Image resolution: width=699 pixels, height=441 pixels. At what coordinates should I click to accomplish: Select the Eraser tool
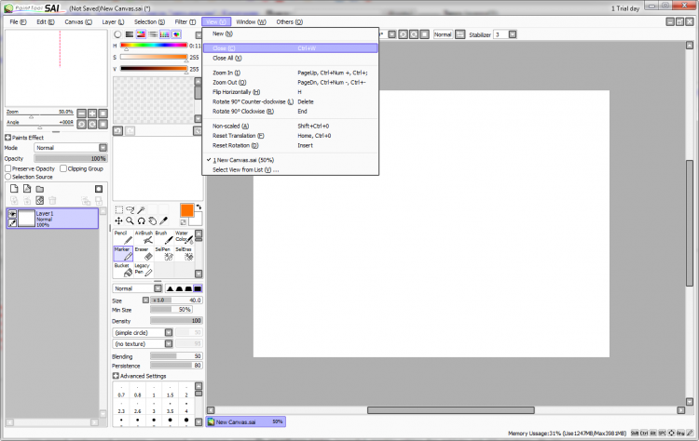pyautogui.click(x=144, y=254)
